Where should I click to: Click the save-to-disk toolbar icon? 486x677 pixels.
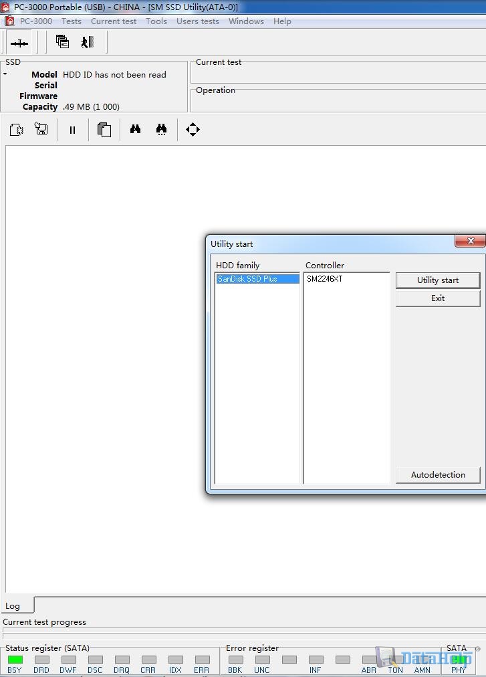pyautogui.click(x=41, y=128)
